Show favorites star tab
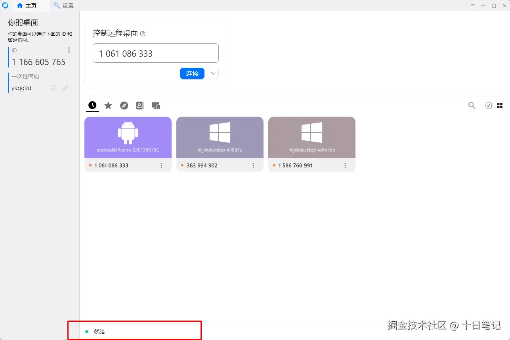510x340 pixels. click(108, 106)
